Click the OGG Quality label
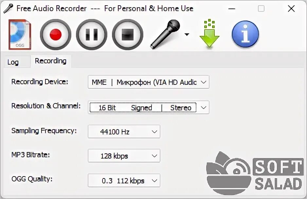307x199 pixels. tap(32, 179)
